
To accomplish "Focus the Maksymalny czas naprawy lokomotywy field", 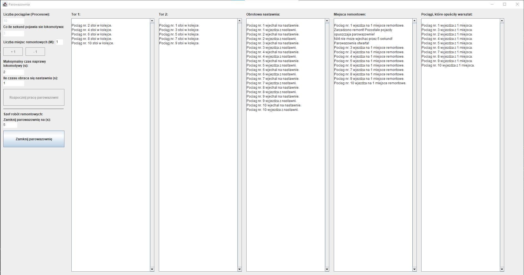I will 14,72.
